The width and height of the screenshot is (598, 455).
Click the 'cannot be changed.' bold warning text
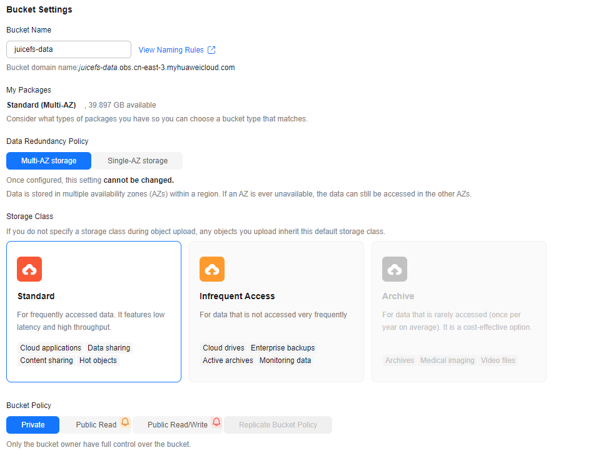click(x=139, y=180)
